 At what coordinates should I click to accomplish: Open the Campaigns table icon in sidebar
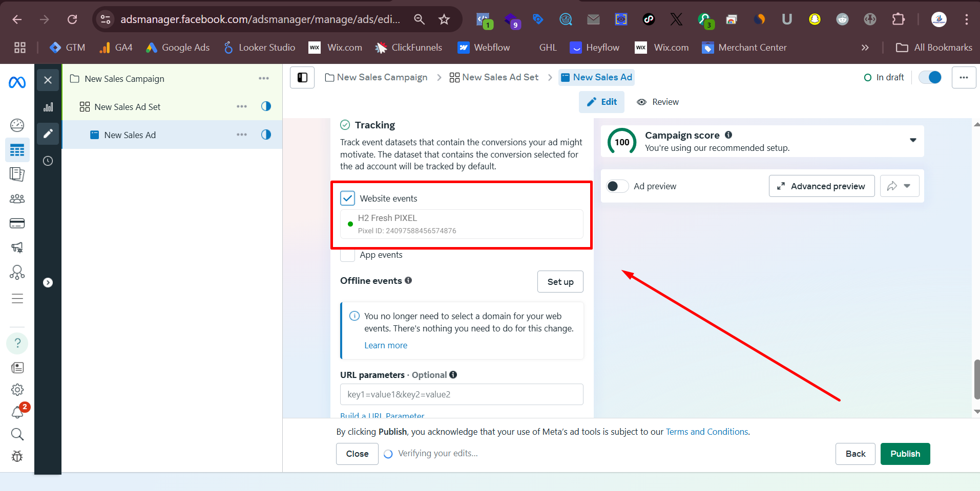point(17,150)
